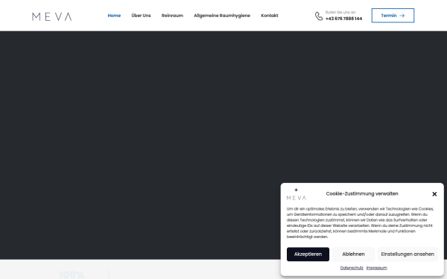The image size is (447, 279).
Task: Open the Reinraum menu item
Action: (x=172, y=16)
